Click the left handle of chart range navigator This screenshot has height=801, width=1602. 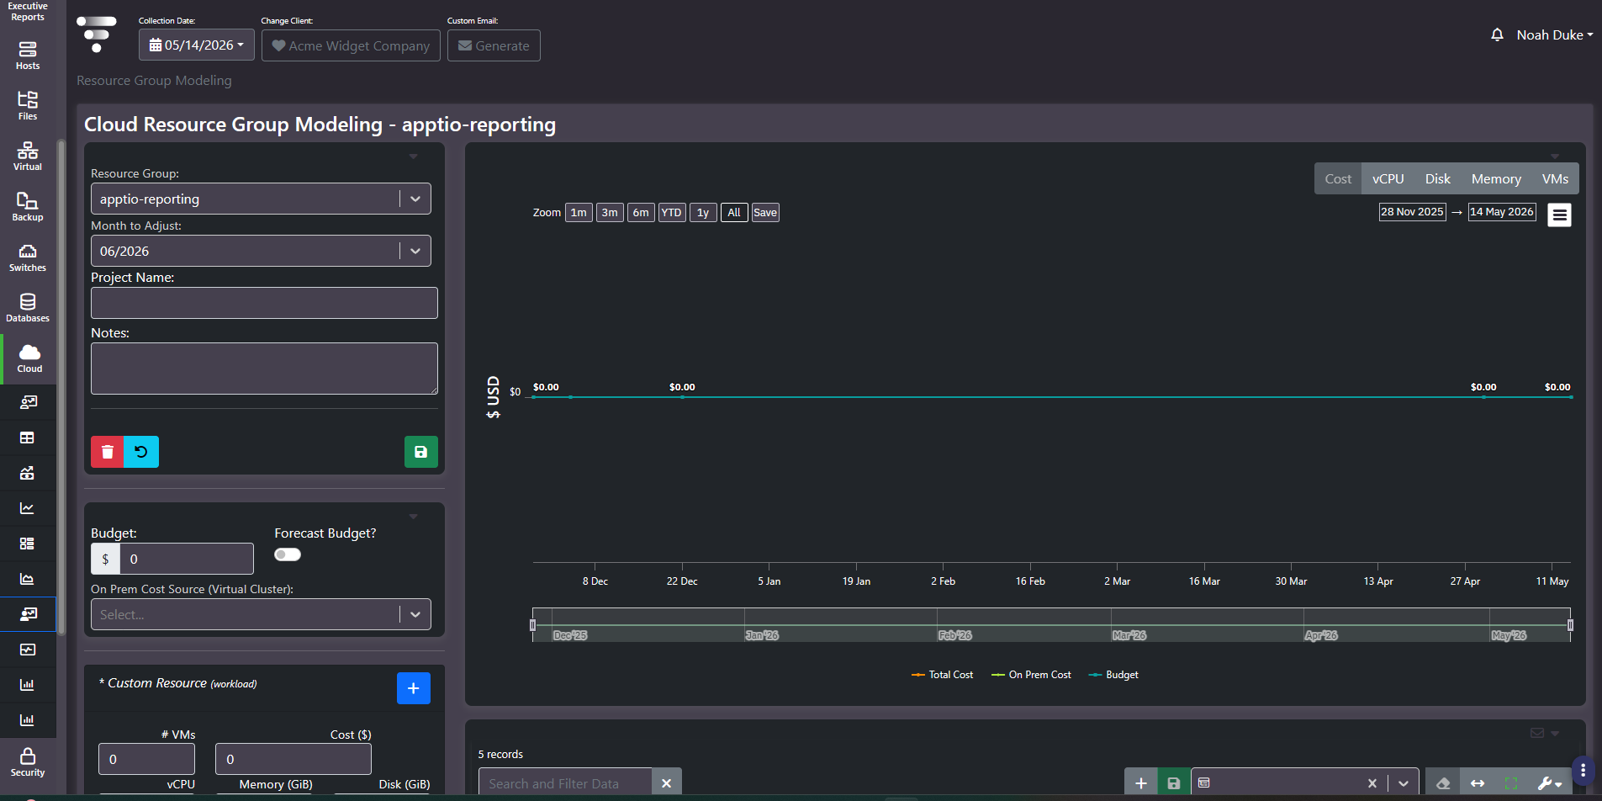click(x=532, y=625)
